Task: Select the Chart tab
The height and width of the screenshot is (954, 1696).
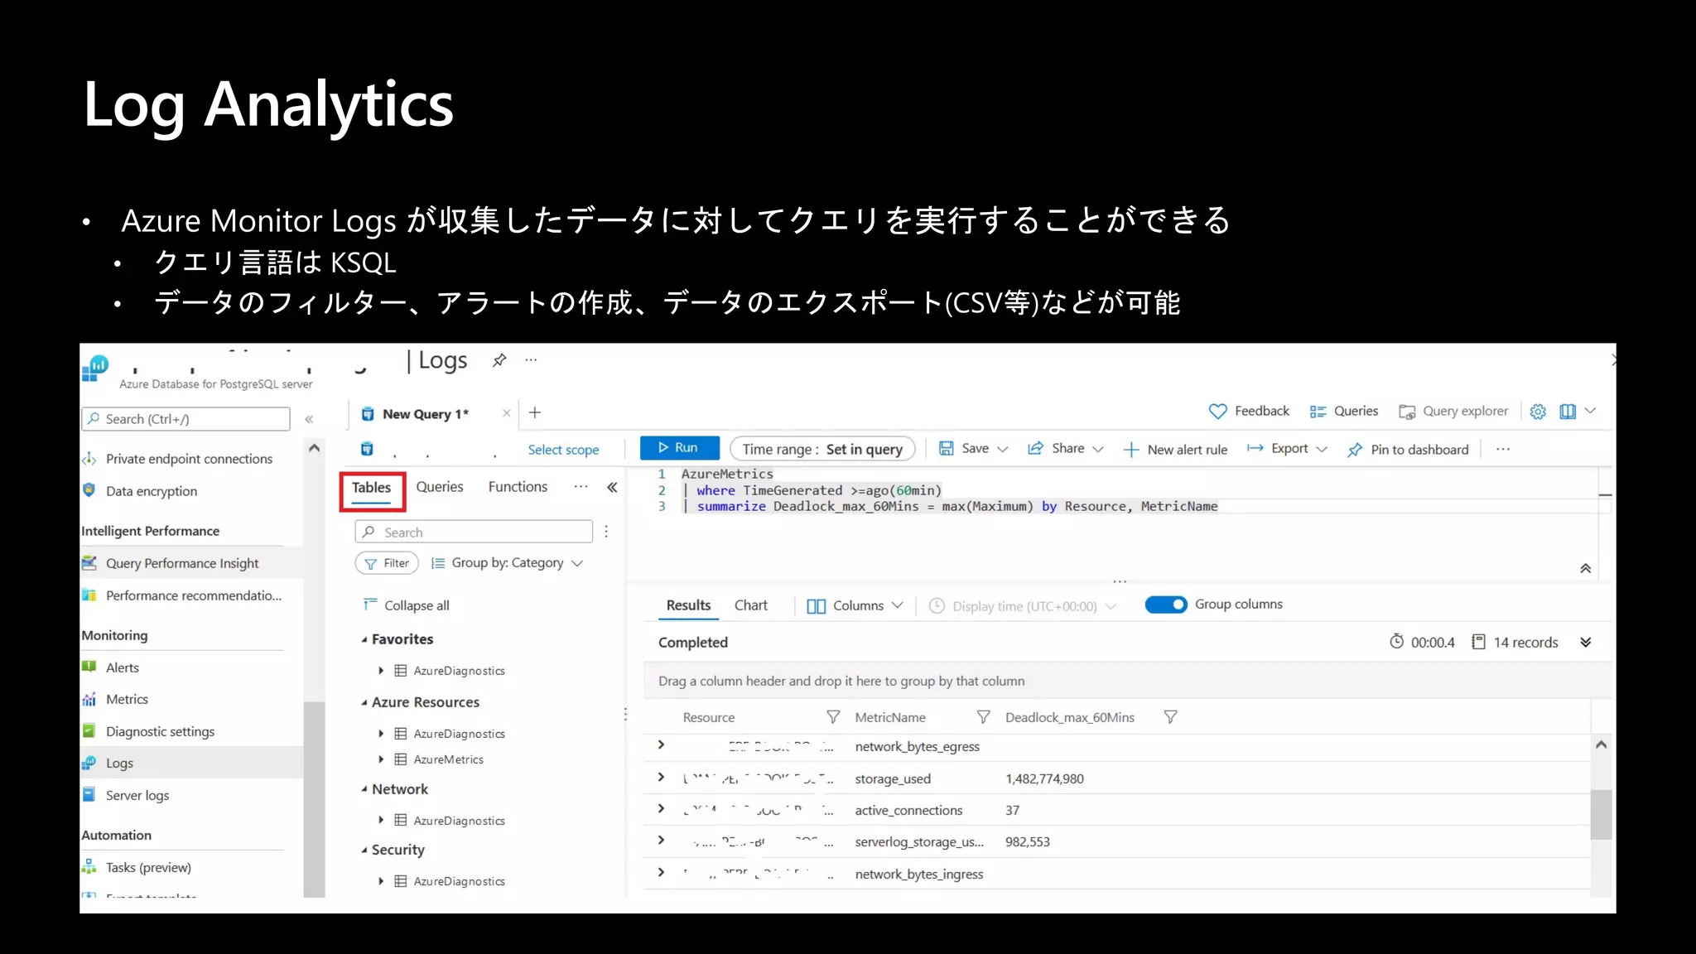Action: 751,605
